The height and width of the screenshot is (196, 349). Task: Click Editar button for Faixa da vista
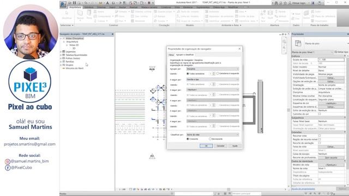[331, 146]
